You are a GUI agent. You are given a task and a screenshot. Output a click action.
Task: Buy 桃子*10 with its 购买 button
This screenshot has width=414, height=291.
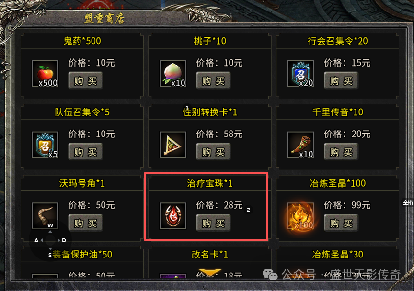(x=213, y=80)
